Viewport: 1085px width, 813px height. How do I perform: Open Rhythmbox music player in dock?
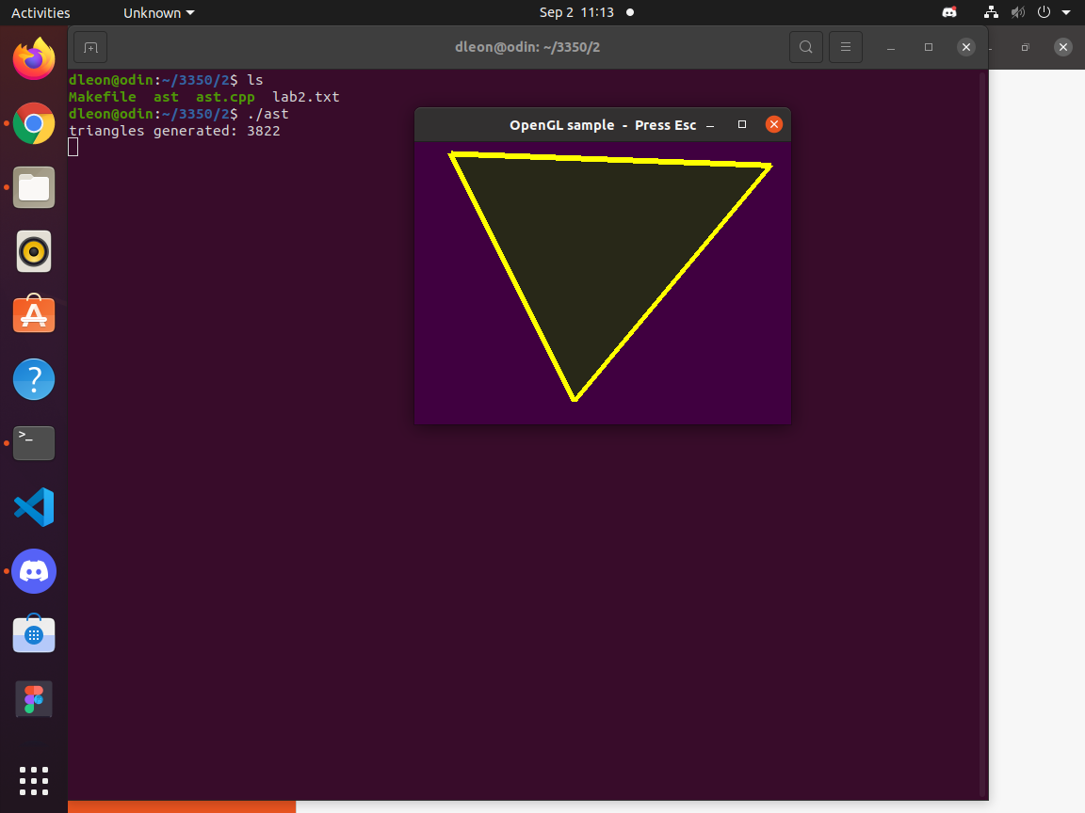pyautogui.click(x=34, y=251)
